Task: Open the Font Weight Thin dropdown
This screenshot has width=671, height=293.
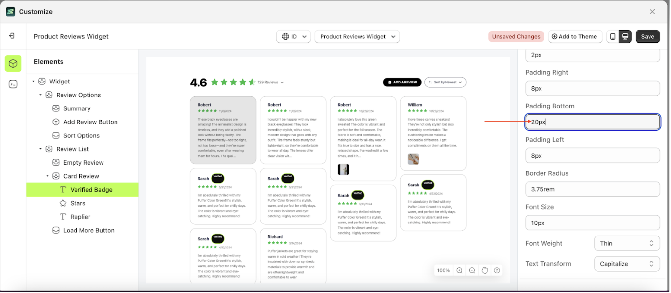Action: [x=626, y=243]
